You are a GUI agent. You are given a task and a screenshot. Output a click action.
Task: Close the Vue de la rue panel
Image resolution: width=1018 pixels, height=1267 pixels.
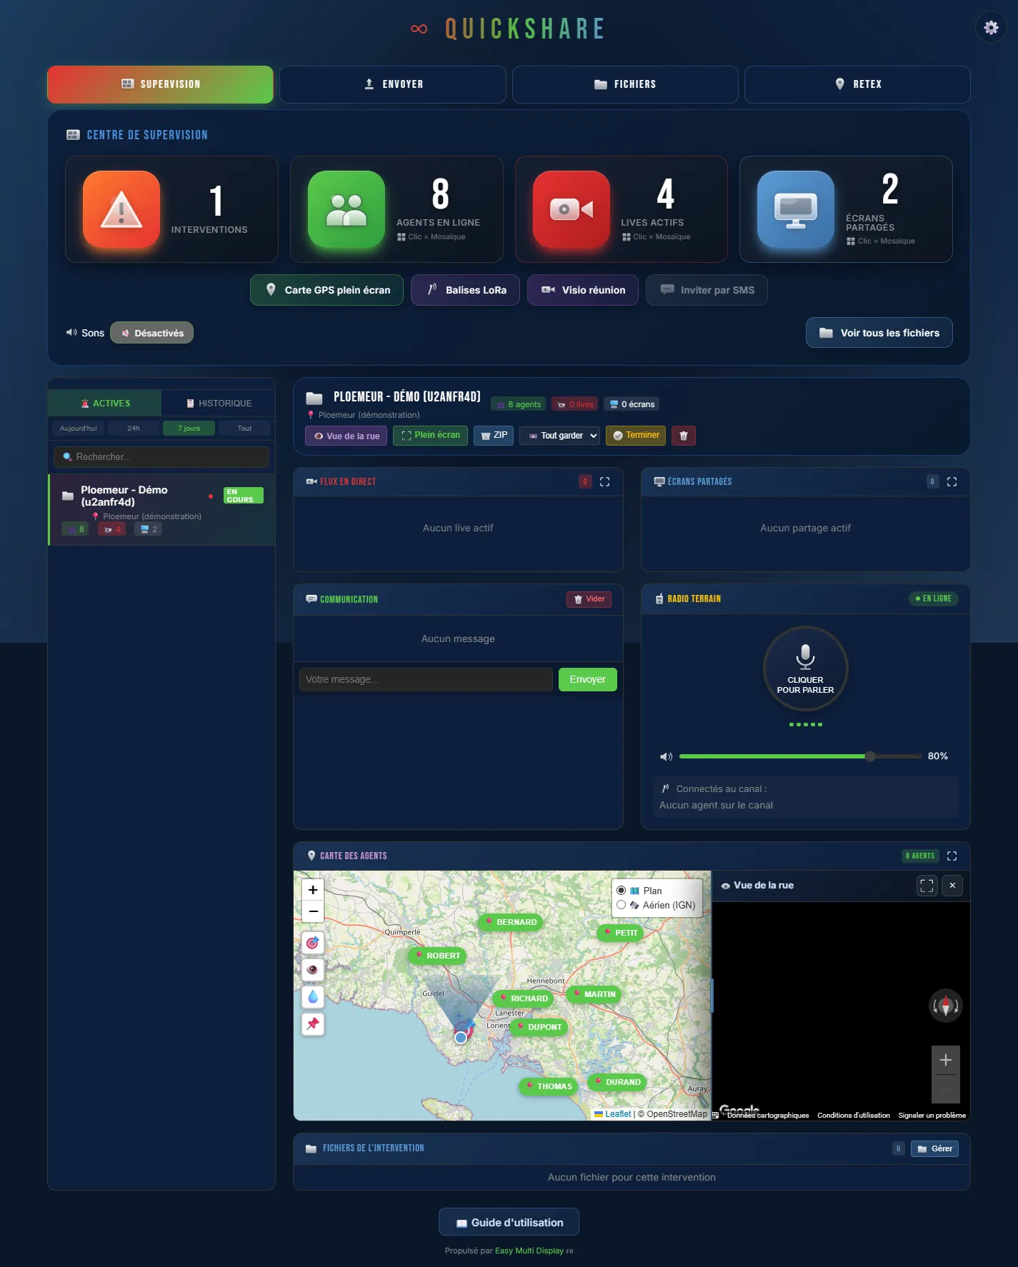pos(952,886)
